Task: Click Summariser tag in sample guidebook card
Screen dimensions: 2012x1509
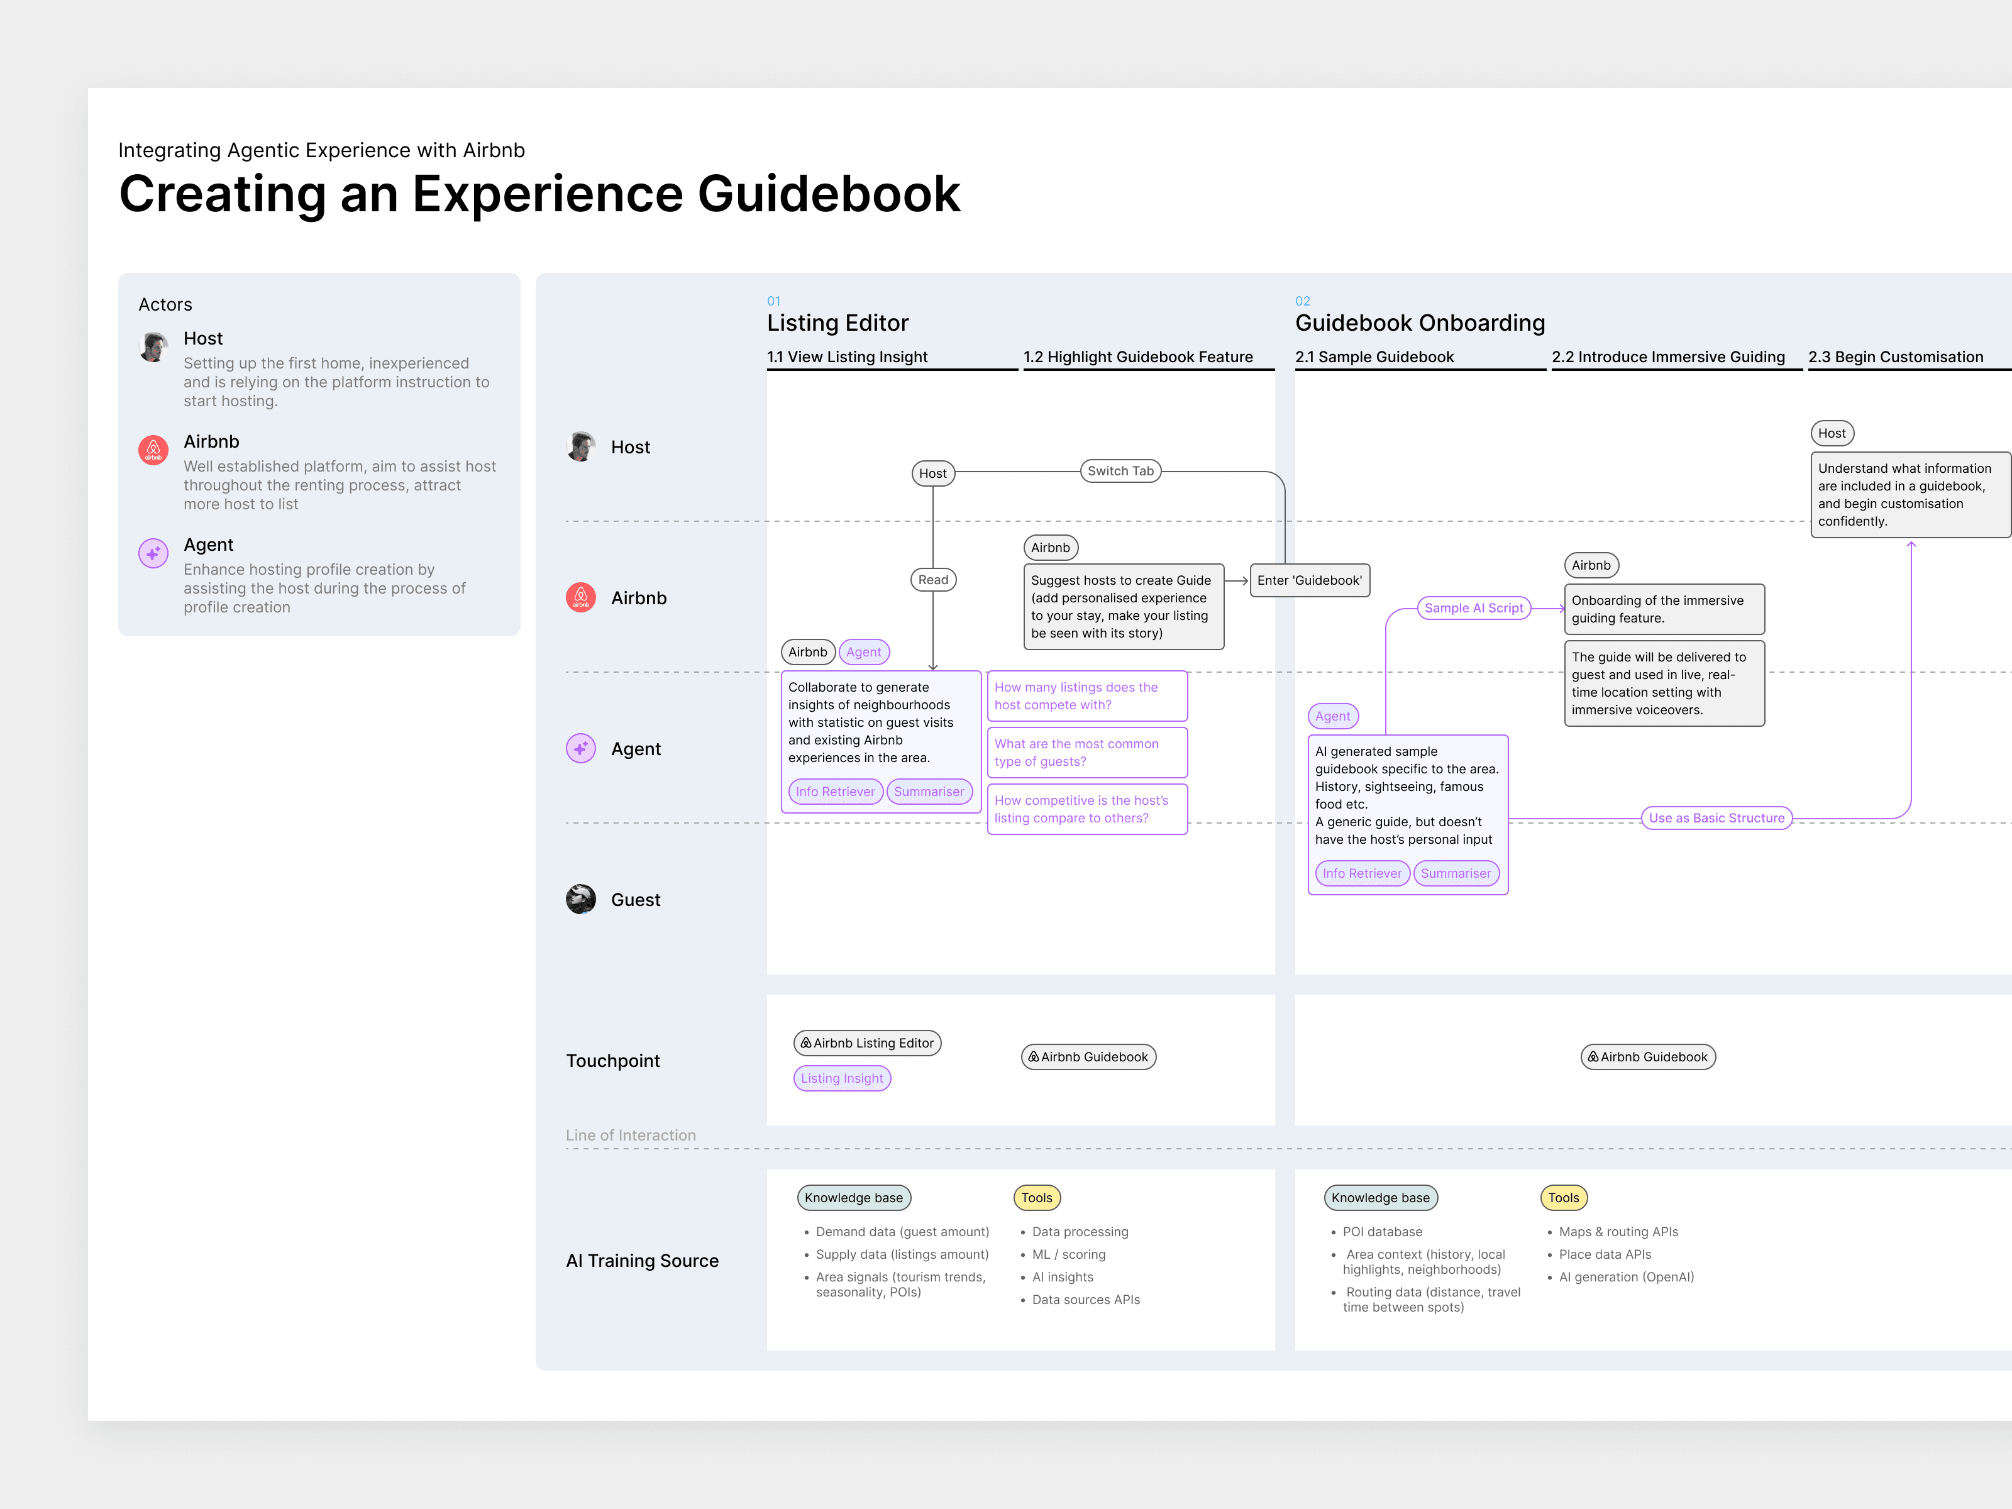Action: [x=1456, y=873]
